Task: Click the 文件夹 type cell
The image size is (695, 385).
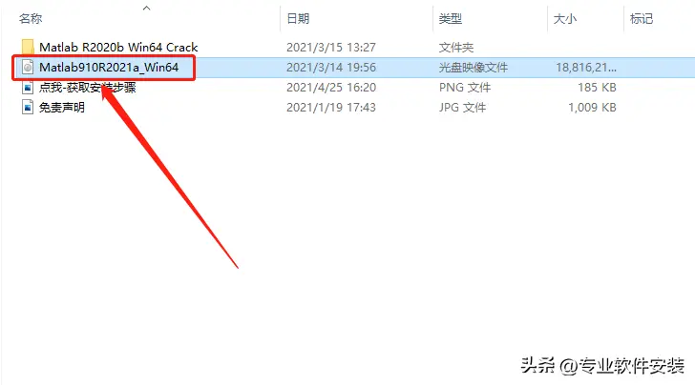Action: click(456, 48)
